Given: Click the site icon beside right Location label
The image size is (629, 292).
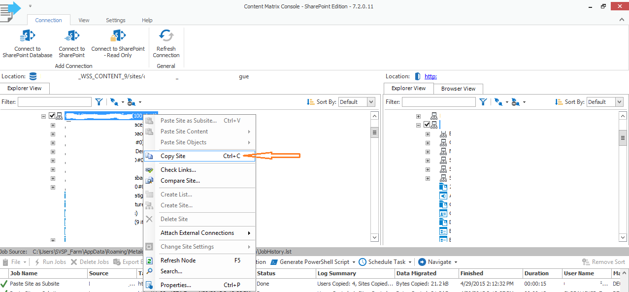Looking at the screenshot, I should pyautogui.click(x=418, y=76).
